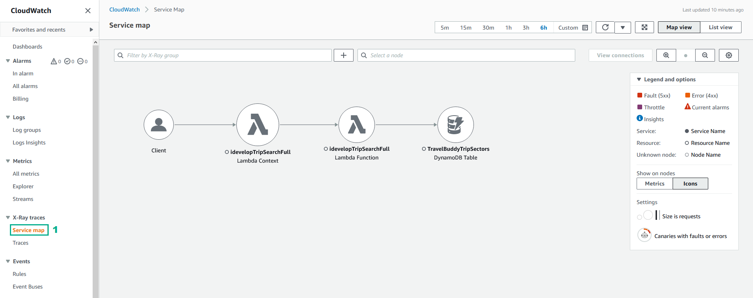Open the refresh interval dropdown arrow
This screenshot has height=298, width=753.
click(623, 27)
